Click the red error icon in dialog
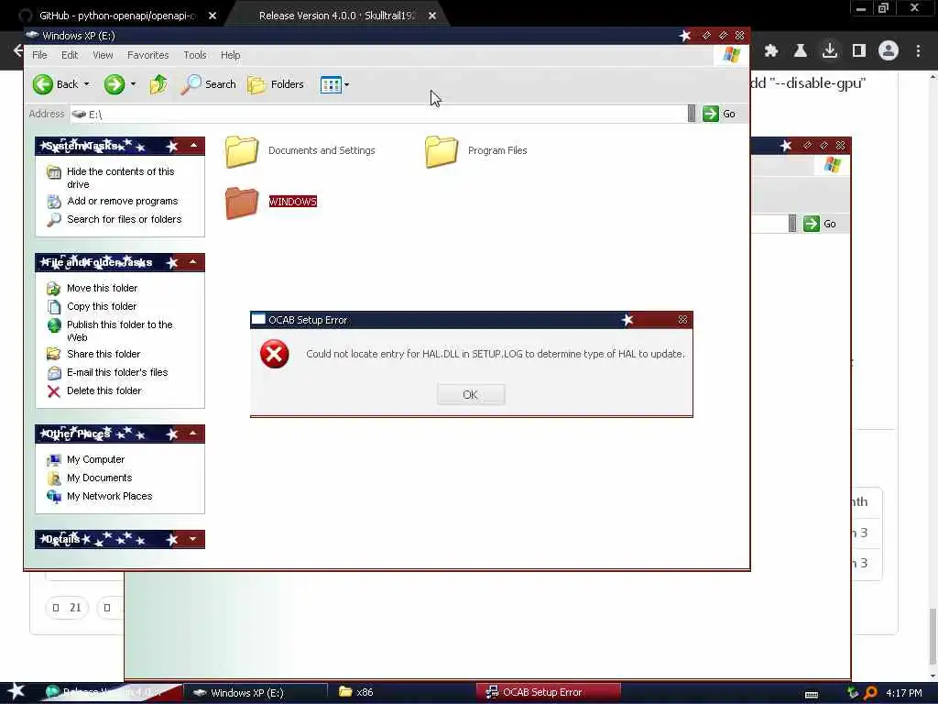 click(275, 354)
